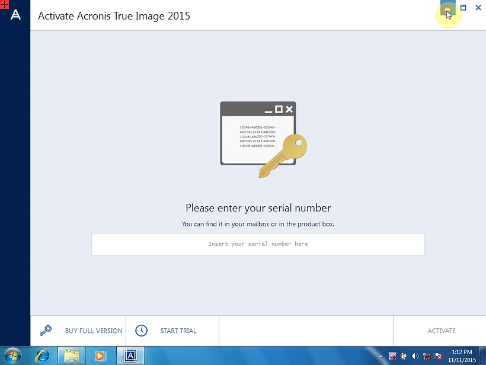Focus the serial number input field
486x365 pixels.
click(x=258, y=244)
